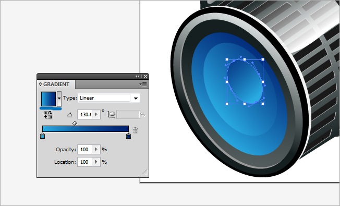Open the angle value flyout arrow
The height and width of the screenshot is (206, 340).
pyautogui.click(x=96, y=115)
